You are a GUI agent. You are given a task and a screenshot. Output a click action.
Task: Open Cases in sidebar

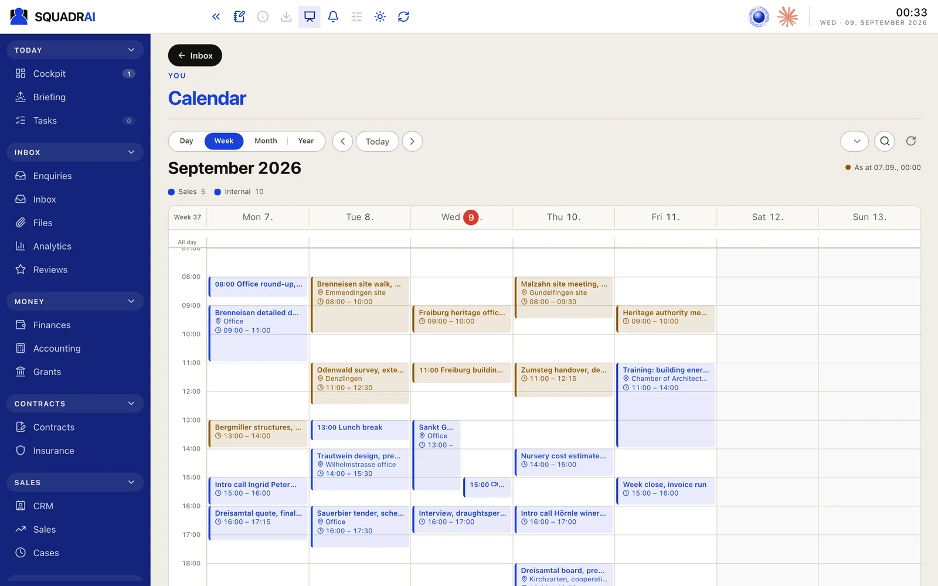pyautogui.click(x=75, y=553)
